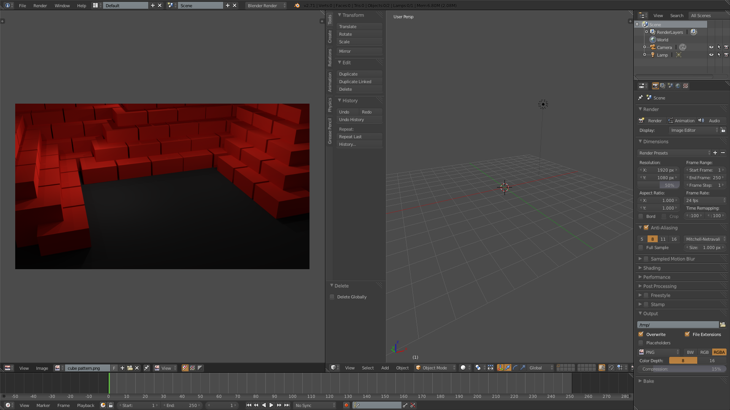
Task: Click the Duplicate button in Edit panel
Action: click(x=359, y=74)
